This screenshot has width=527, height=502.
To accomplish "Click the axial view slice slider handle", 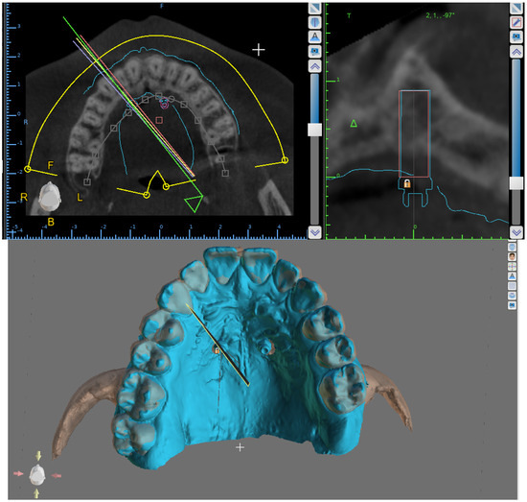I will pos(314,130).
